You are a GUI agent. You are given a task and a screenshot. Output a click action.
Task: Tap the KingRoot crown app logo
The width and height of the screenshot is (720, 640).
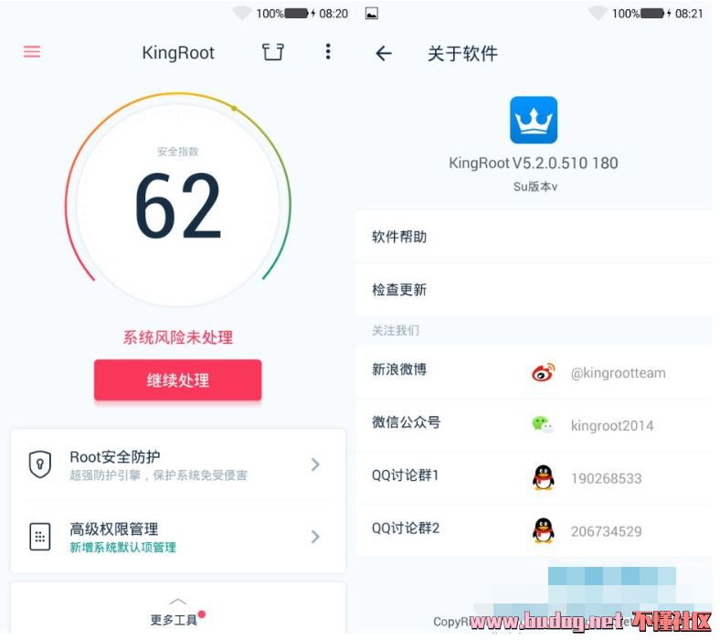(x=534, y=120)
